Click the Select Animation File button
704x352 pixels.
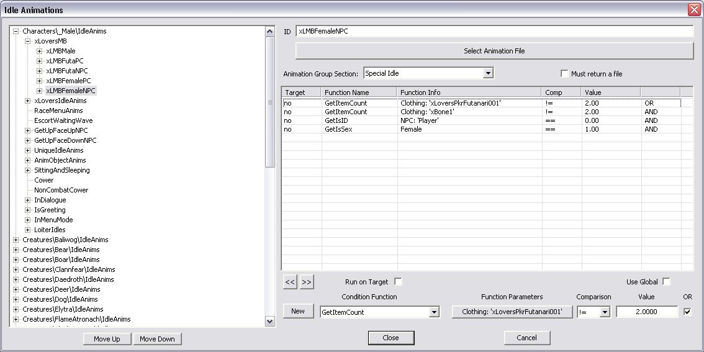[x=494, y=51]
